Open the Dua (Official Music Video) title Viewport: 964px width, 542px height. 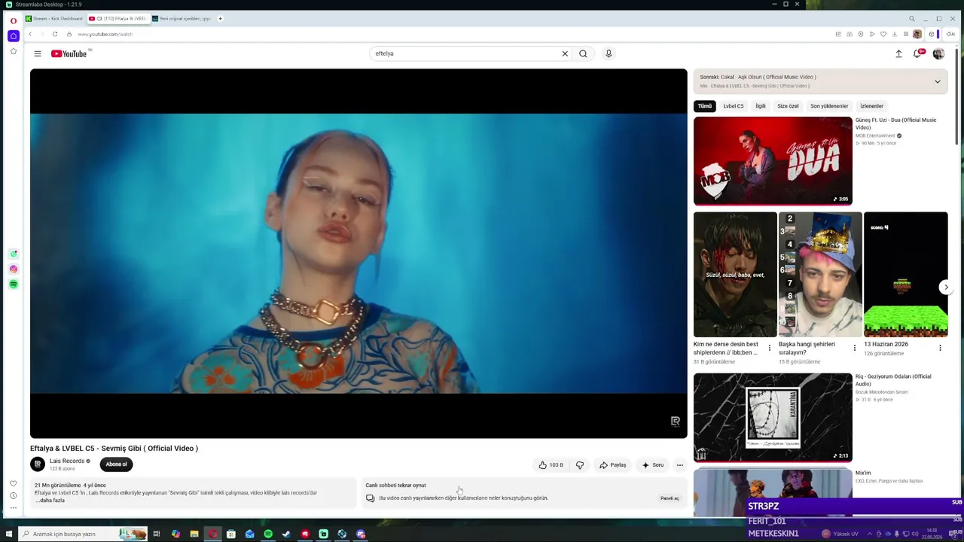[896, 123]
